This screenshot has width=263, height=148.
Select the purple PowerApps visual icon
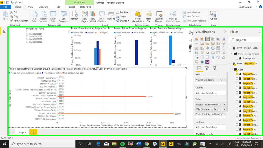click(207, 62)
